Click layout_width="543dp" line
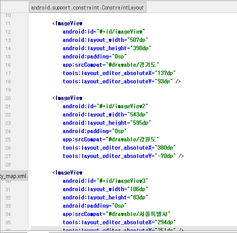 point(105,115)
